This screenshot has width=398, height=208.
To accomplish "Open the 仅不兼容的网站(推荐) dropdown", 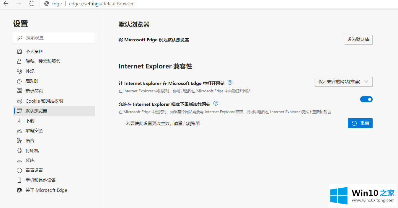I will coord(344,82).
